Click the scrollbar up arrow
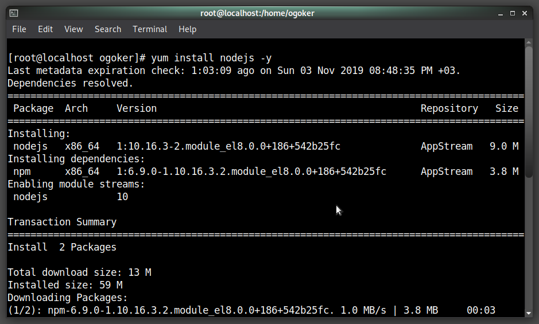This screenshot has width=539, height=324. (x=528, y=42)
